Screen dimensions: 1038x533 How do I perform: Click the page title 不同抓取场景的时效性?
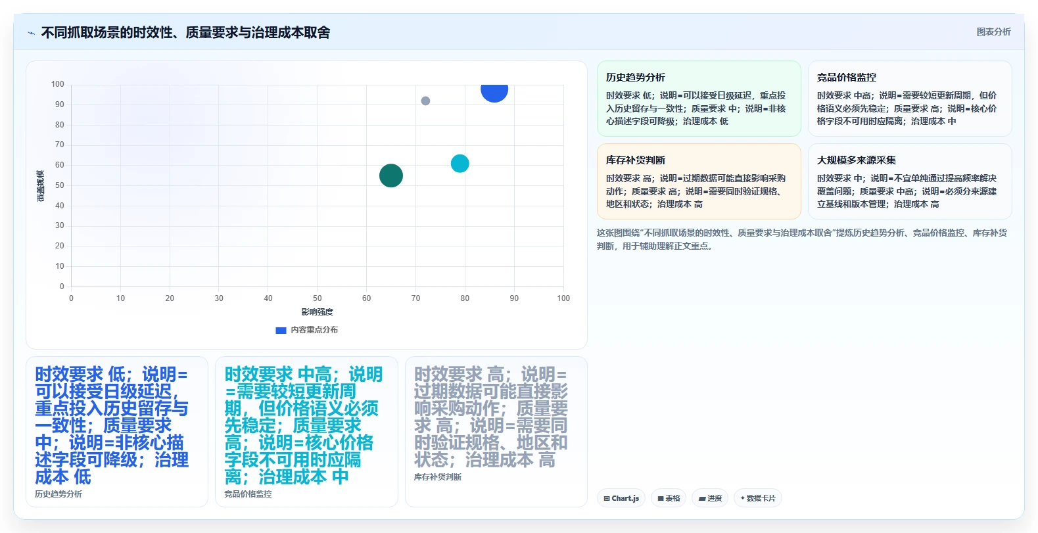(x=185, y=33)
